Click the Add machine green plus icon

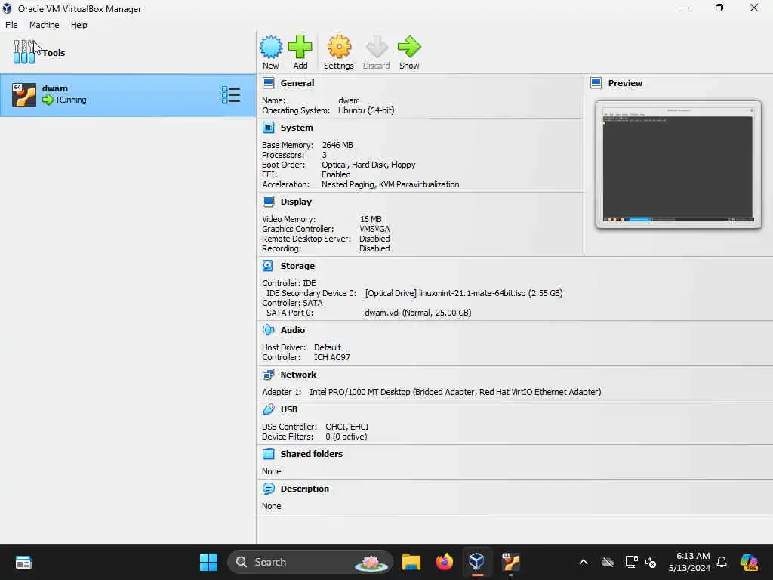tap(300, 48)
